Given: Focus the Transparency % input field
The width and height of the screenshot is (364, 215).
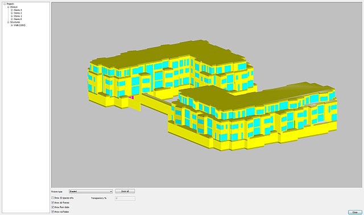Looking at the screenshot, I should coord(125,199).
